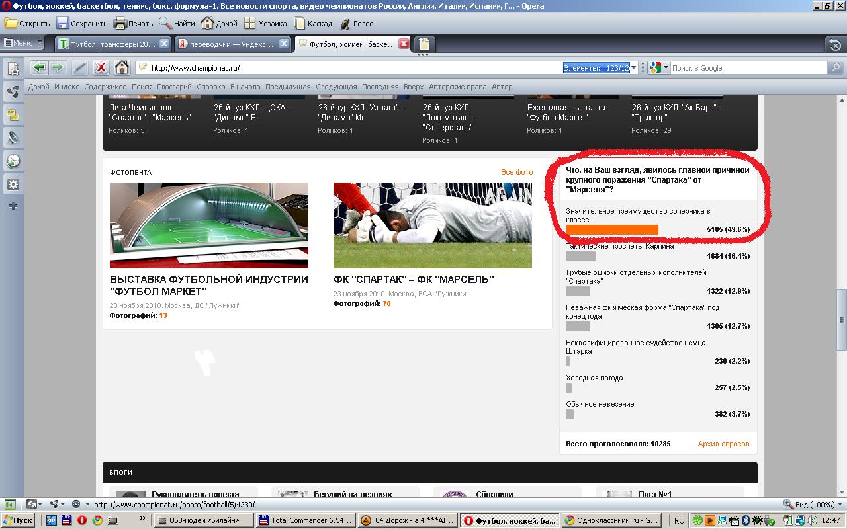Screen dimensions: 847x529
Task: Open the Все фото link
Action: coord(517,172)
